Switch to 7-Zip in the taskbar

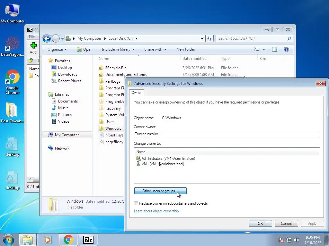click(88, 240)
